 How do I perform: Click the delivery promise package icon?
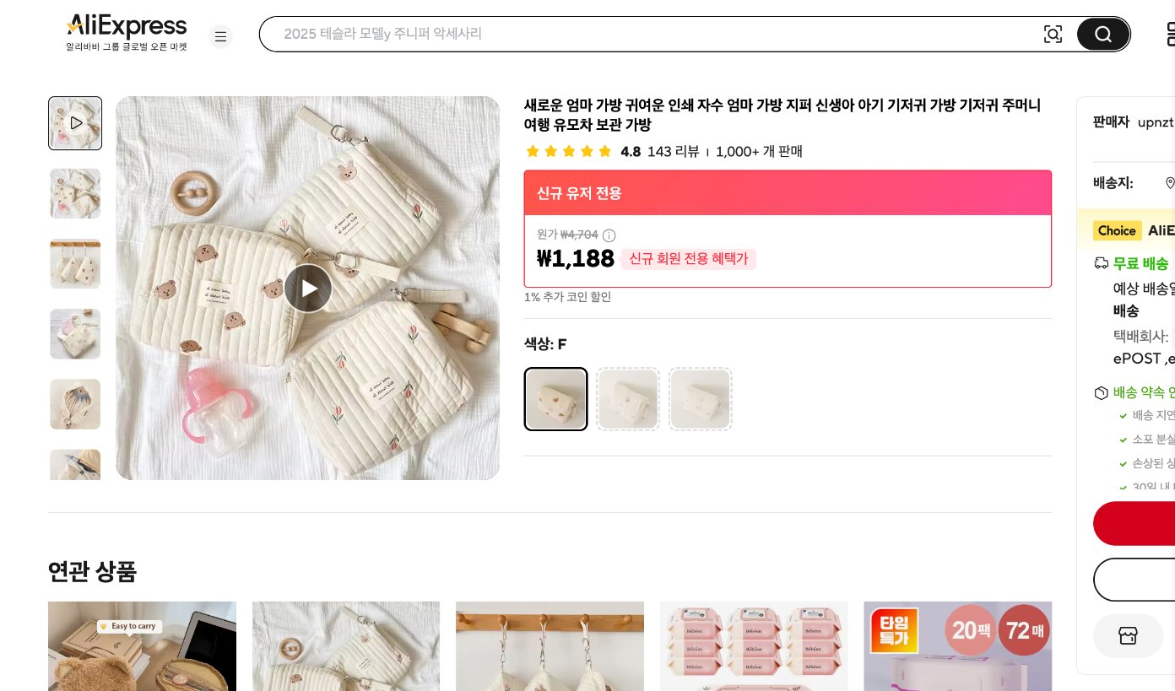1102,392
